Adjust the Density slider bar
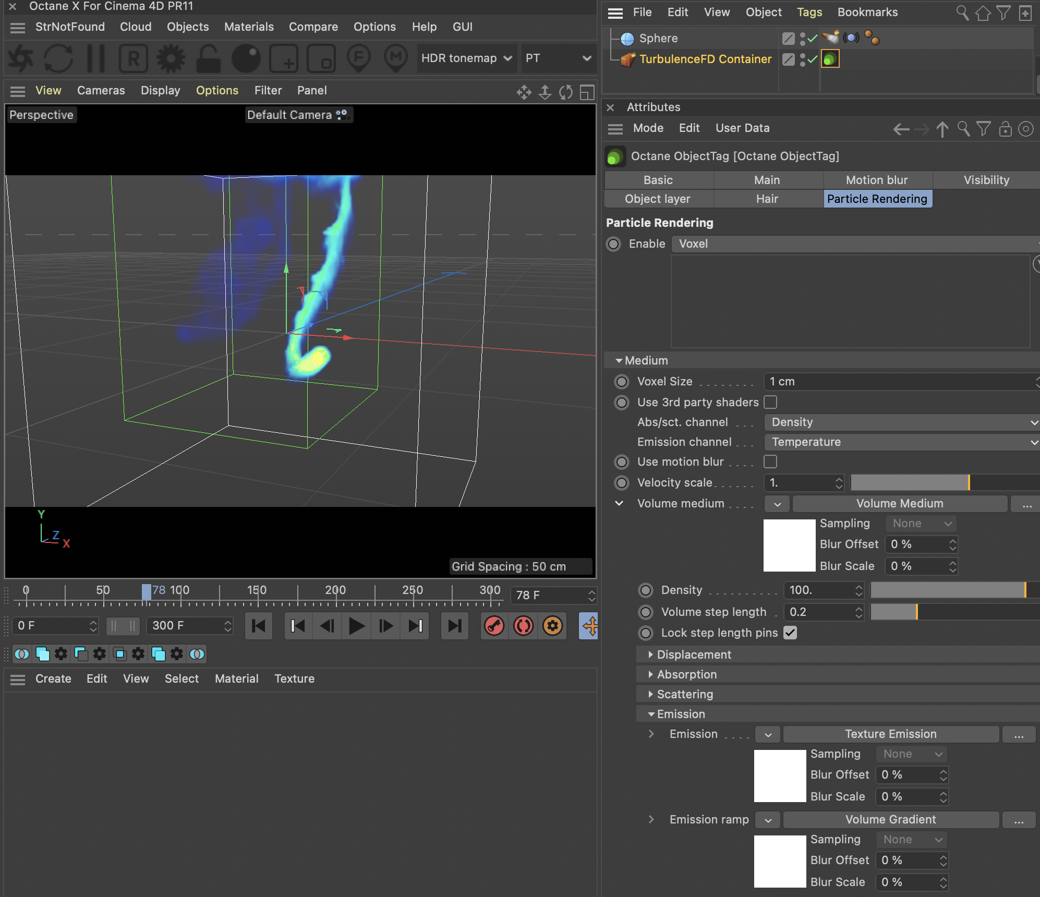Viewport: 1040px width, 897px height. (x=948, y=590)
